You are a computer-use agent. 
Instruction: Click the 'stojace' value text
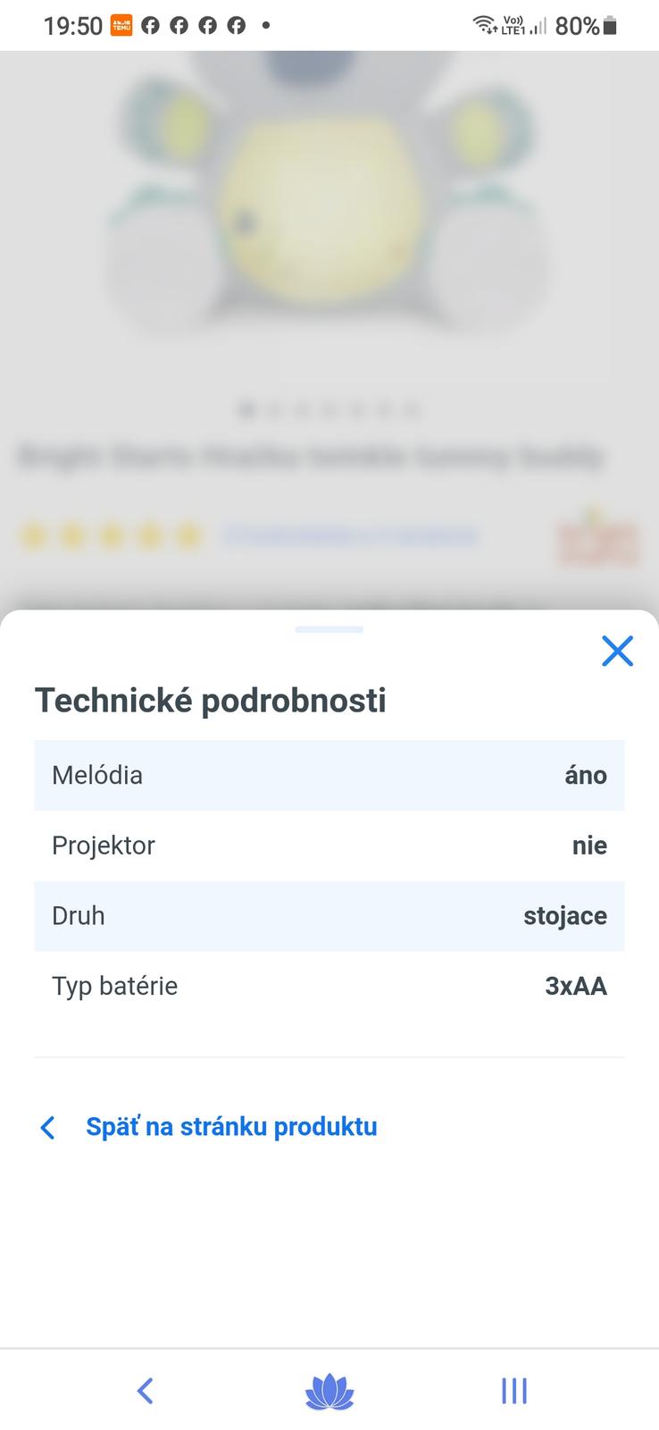[564, 916]
